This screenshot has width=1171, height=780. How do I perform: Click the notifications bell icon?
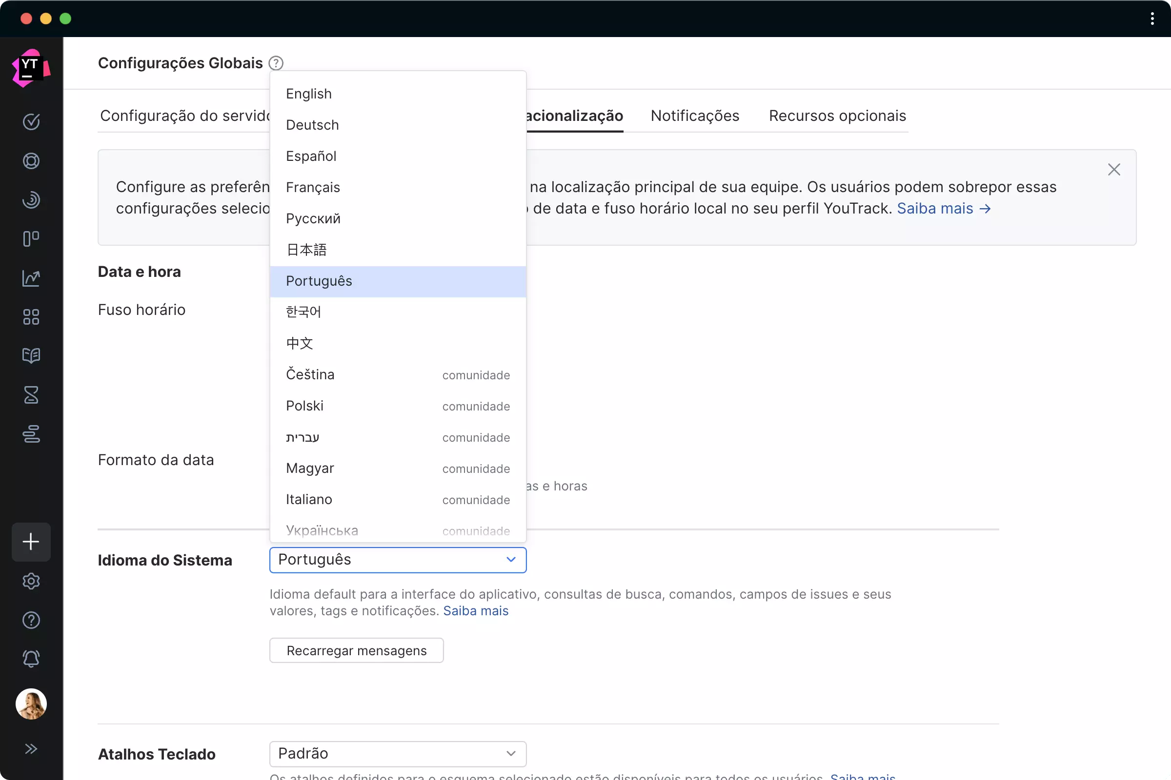[31, 659]
